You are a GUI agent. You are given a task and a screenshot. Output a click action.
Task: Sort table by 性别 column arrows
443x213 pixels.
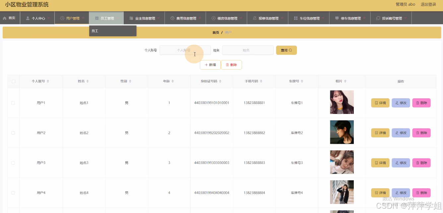tap(130, 81)
